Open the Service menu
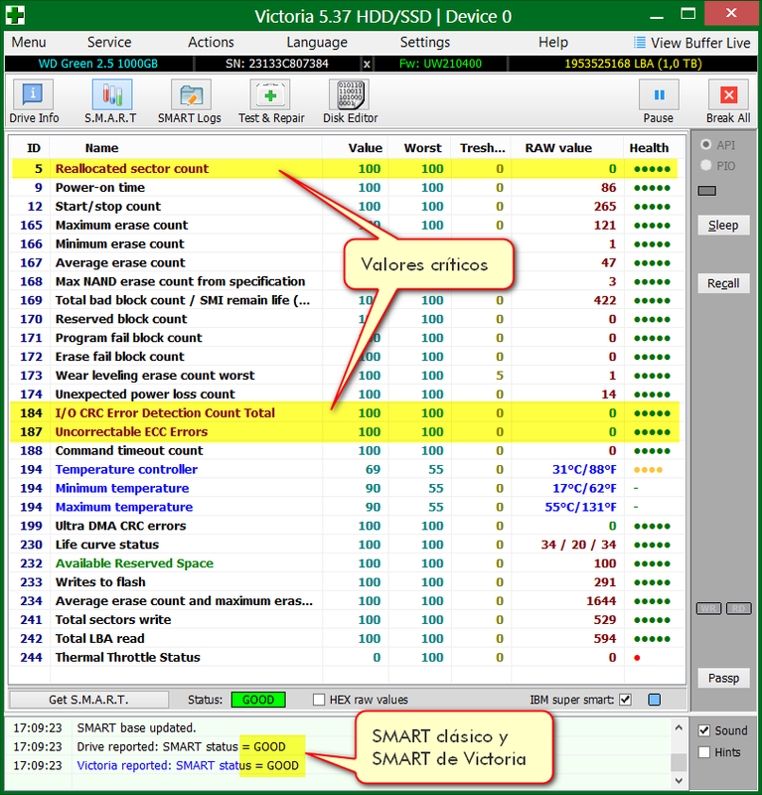 tap(109, 42)
